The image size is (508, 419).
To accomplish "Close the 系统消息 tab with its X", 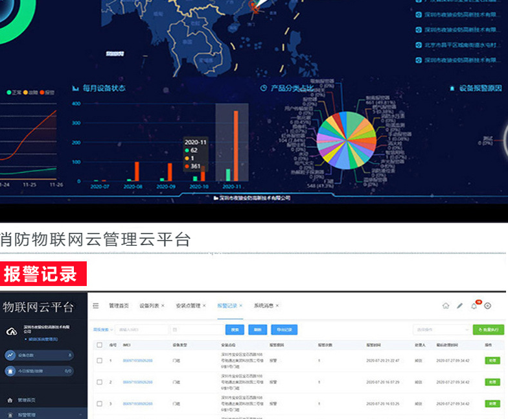I will [277, 305].
